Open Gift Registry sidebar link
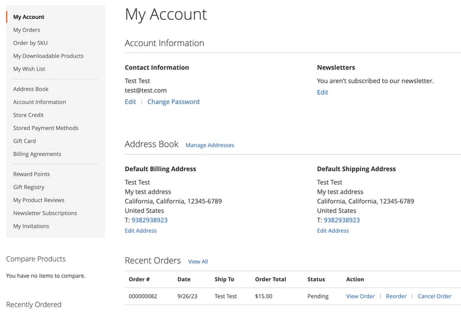The height and width of the screenshot is (312, 461). coord(29,187)
